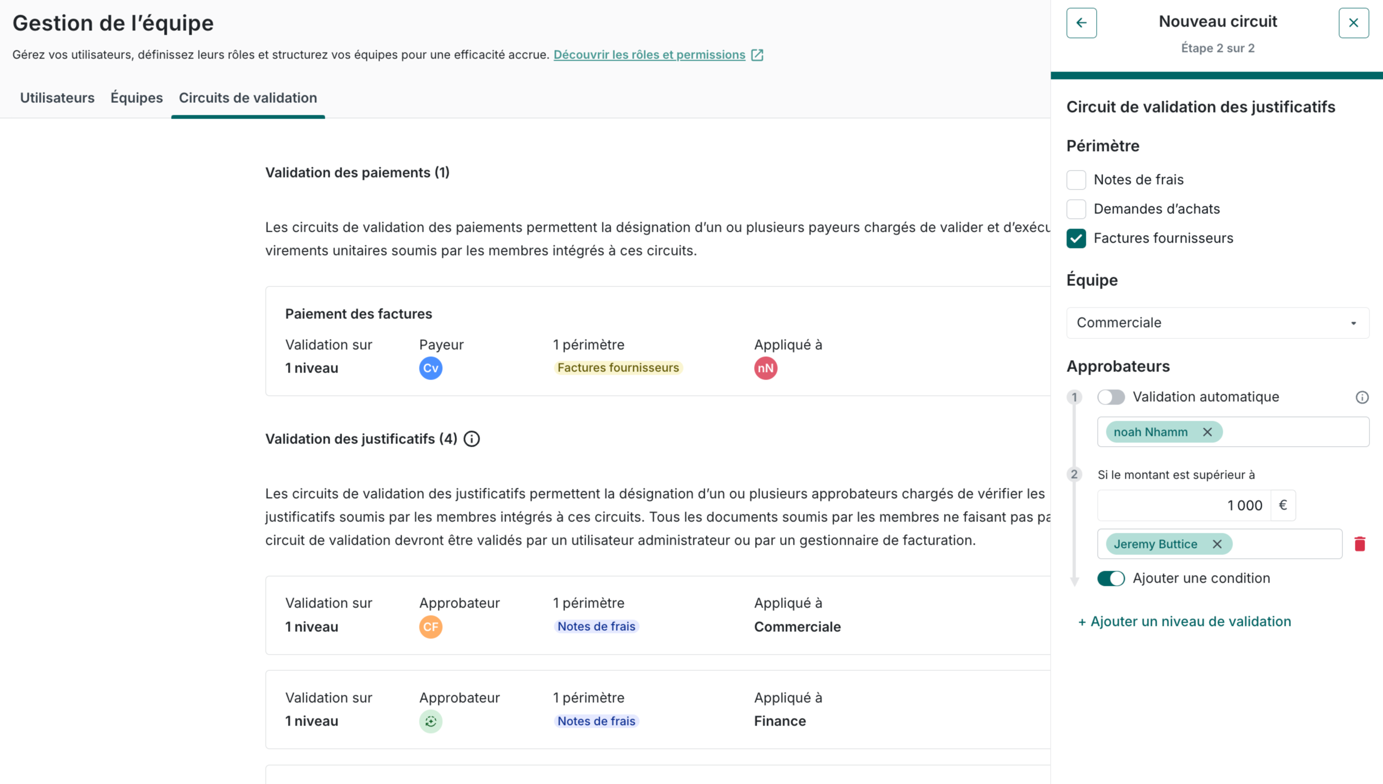The image size is (1383, 784).
Task: Uncheck the Factures fournisseurs checkbox
Action: pyautogui.click(x=1076, y=238)
